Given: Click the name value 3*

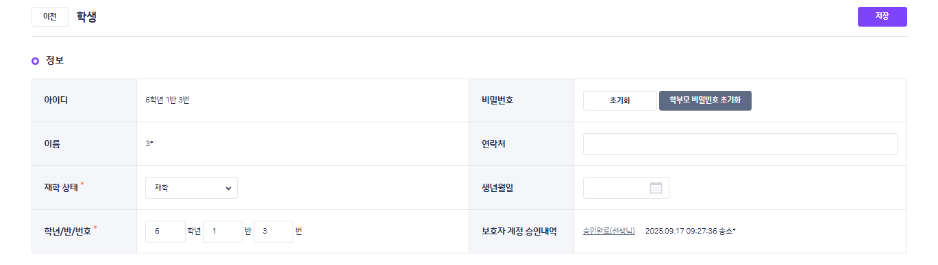Looking at the screenshot, I should (x=149, y=144).
